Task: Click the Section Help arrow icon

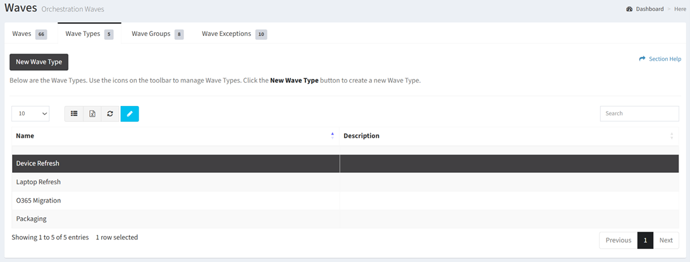Action: (x=642, y=59)
